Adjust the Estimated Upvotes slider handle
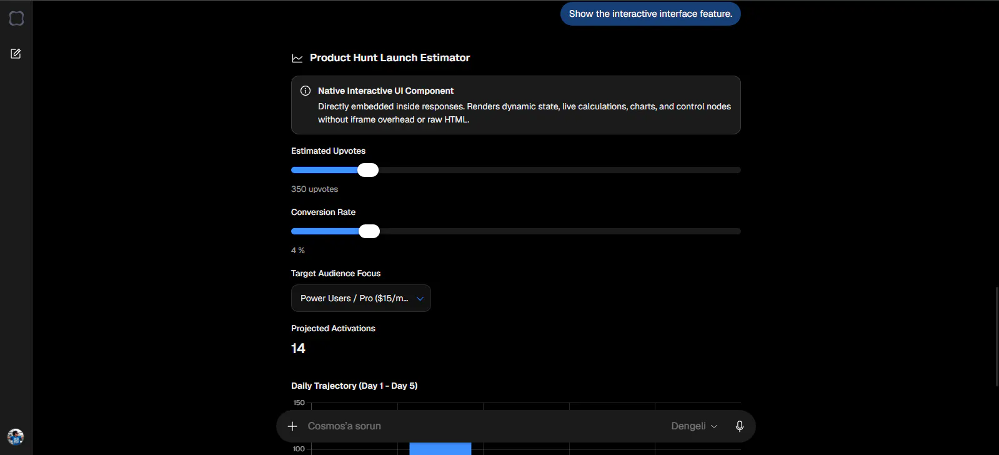Screen dimensions: 999x455 [368, 170]
